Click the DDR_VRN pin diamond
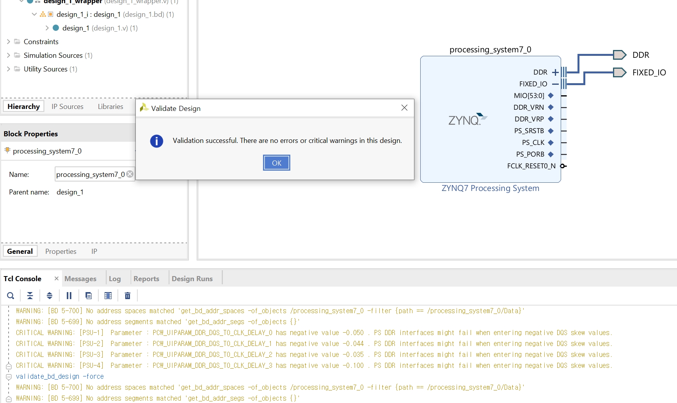This screenshot has height=403, width=677. [x=551, y=107]
